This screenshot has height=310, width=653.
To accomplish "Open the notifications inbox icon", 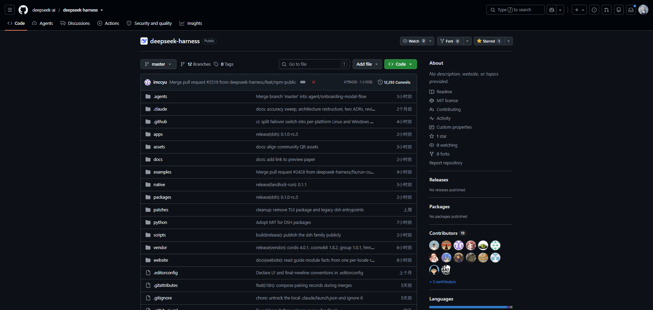I will pos(631,10).
